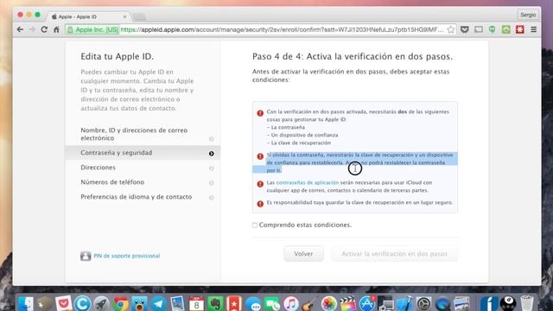553x311 pixels.
Task: Open Tweetbot in the Dock
Action: pyautogui.click(x=139, y=303)
